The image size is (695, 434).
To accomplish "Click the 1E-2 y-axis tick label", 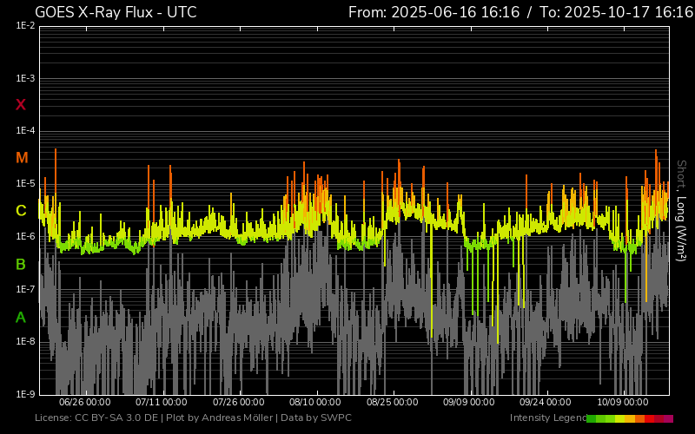I will (25, 26).
